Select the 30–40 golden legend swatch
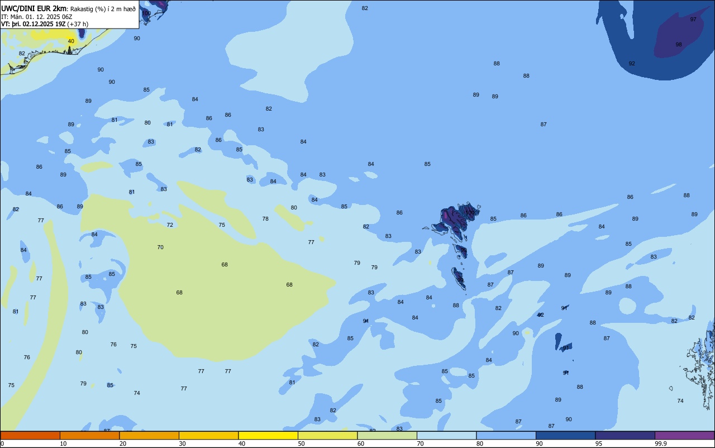 [208, 435]
